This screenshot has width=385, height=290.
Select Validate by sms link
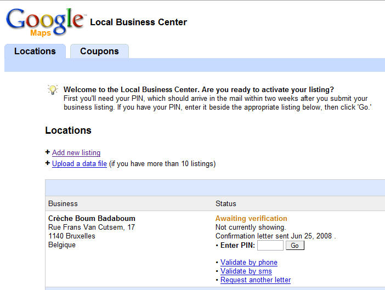tap(246, 271)
